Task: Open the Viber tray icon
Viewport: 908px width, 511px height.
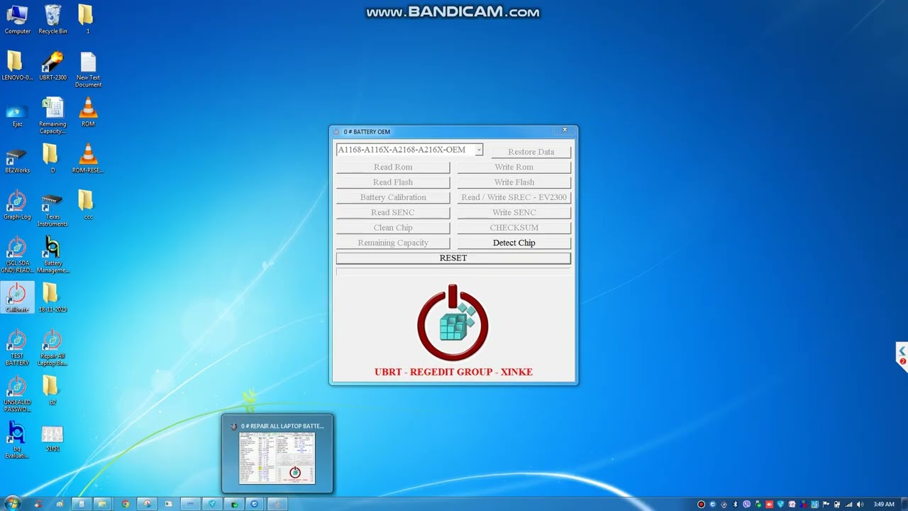Action: [x=746, y=505]
